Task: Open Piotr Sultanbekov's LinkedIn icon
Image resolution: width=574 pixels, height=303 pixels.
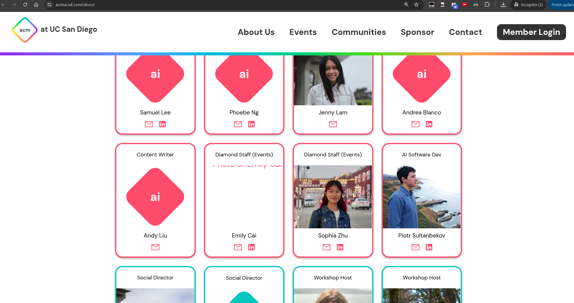Action: pos(429,247)
